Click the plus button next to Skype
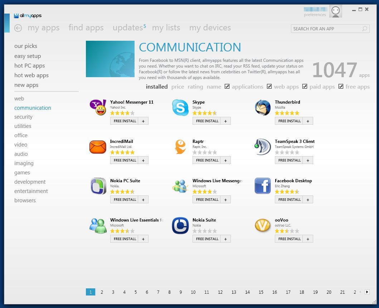 [225, 121]
